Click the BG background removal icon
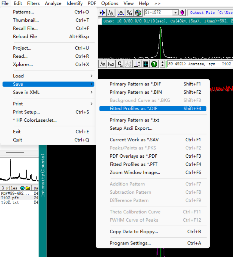The height and width of the screenshot is (257, 233). pos(121,12)
